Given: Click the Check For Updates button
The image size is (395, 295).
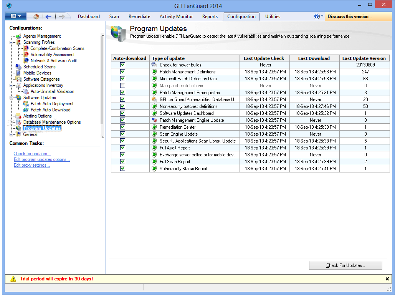Looking at the screenshot, I should pos(345,265).
